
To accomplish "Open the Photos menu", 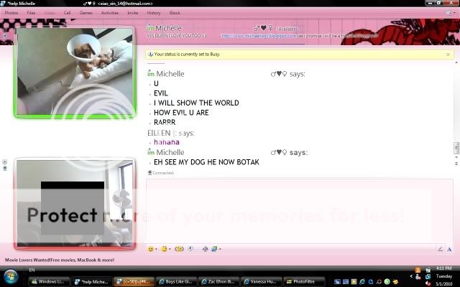I will [11, 13].
